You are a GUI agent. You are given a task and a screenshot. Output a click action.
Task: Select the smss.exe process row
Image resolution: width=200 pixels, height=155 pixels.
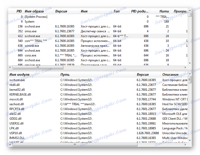[98, 31]
